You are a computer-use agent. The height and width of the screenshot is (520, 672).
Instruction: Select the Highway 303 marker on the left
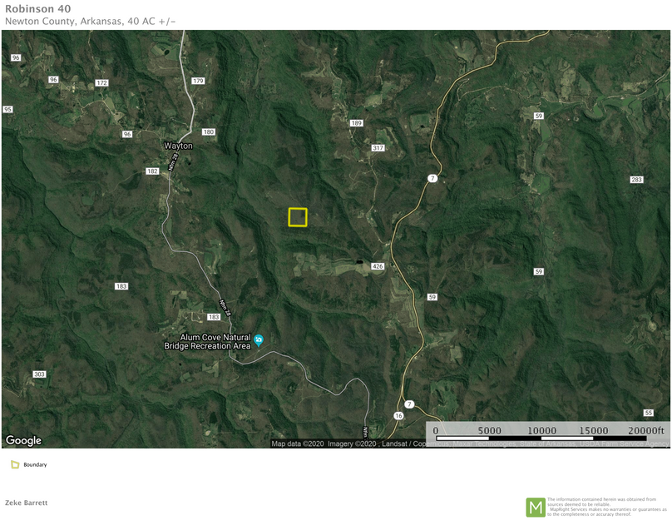point(37,374)
